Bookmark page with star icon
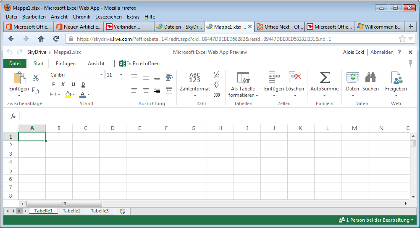The width and height of the screenshot is (420, 228). tap(402, 39)
